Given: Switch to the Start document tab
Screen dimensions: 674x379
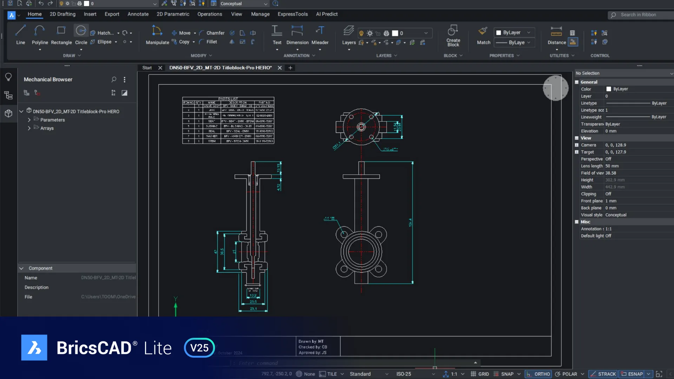Looking at the screenshot, I should point(147,68).
